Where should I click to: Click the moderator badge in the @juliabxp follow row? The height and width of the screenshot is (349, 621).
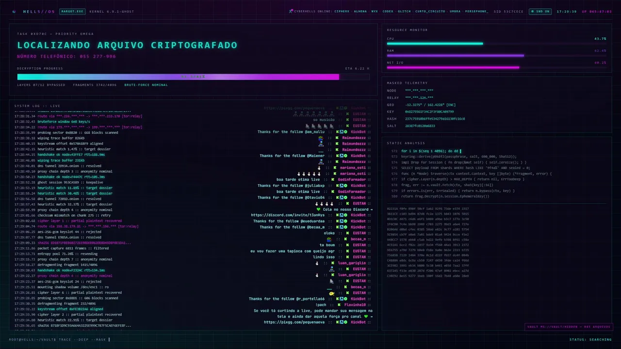(x=343, y=186)
